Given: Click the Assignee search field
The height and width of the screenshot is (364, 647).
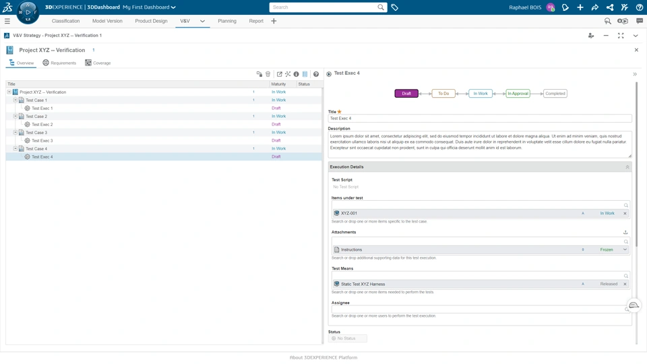Looking at the screenshot, I should [x=481, y=309].
